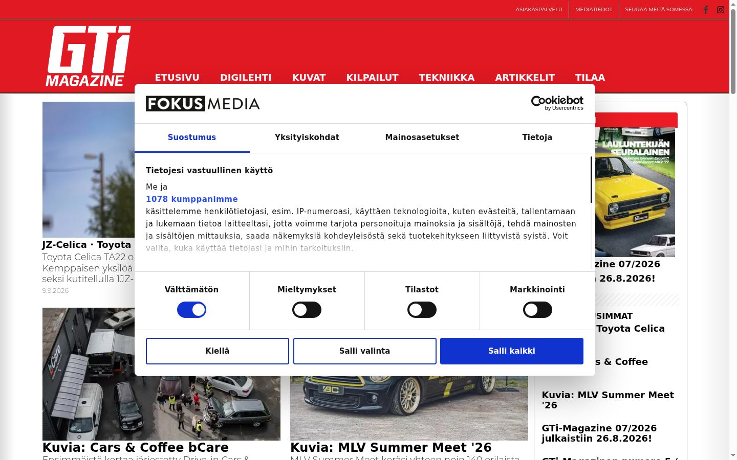Open the ASIAKASPALVELU link

coord(539,10)
